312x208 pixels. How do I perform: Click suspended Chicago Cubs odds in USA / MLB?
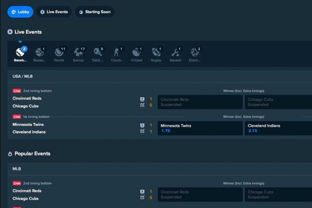[x=278, y=102]
